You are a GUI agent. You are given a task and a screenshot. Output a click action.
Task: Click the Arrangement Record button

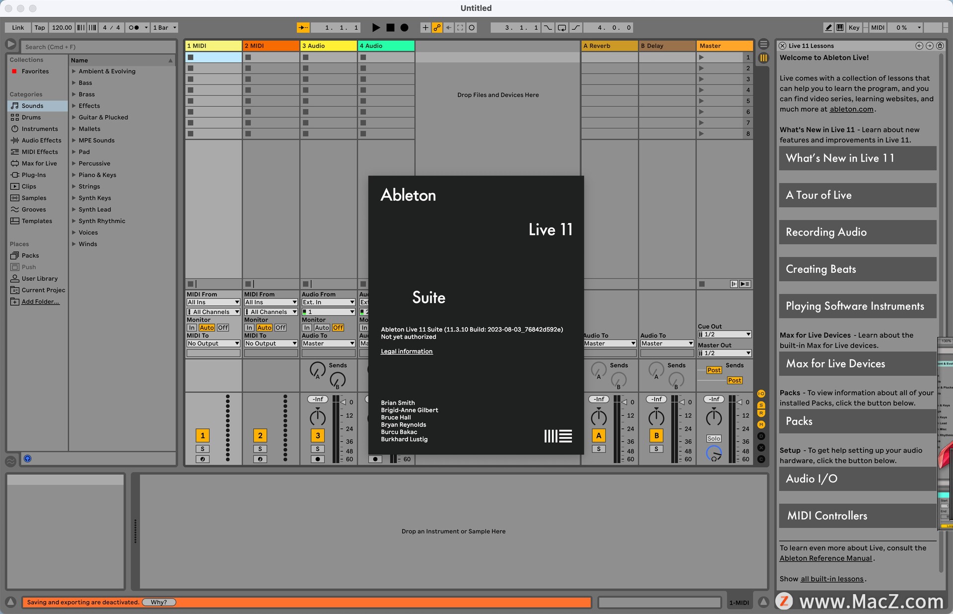point(405,28)
